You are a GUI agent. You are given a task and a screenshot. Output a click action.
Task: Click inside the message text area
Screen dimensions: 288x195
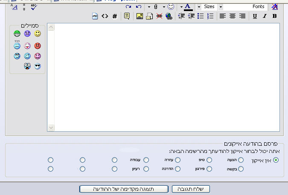(x=167, y=77)
